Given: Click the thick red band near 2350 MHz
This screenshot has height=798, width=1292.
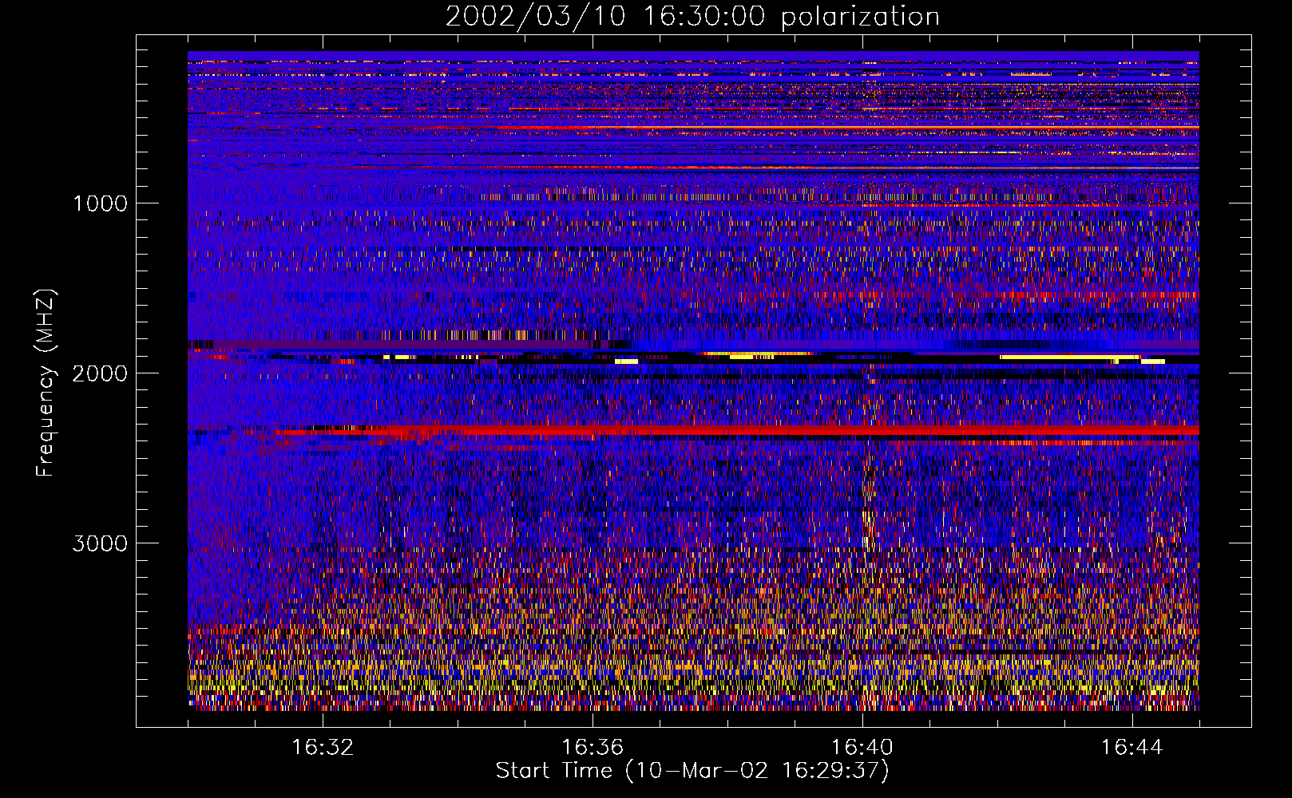Looking at the screenshot, I should [736, 431].
